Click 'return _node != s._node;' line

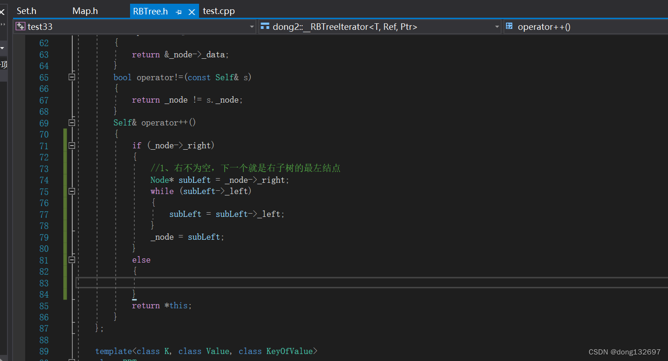(187, 100)
